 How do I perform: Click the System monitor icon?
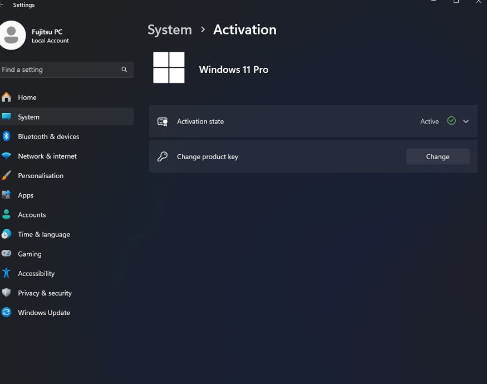[6, 116]
